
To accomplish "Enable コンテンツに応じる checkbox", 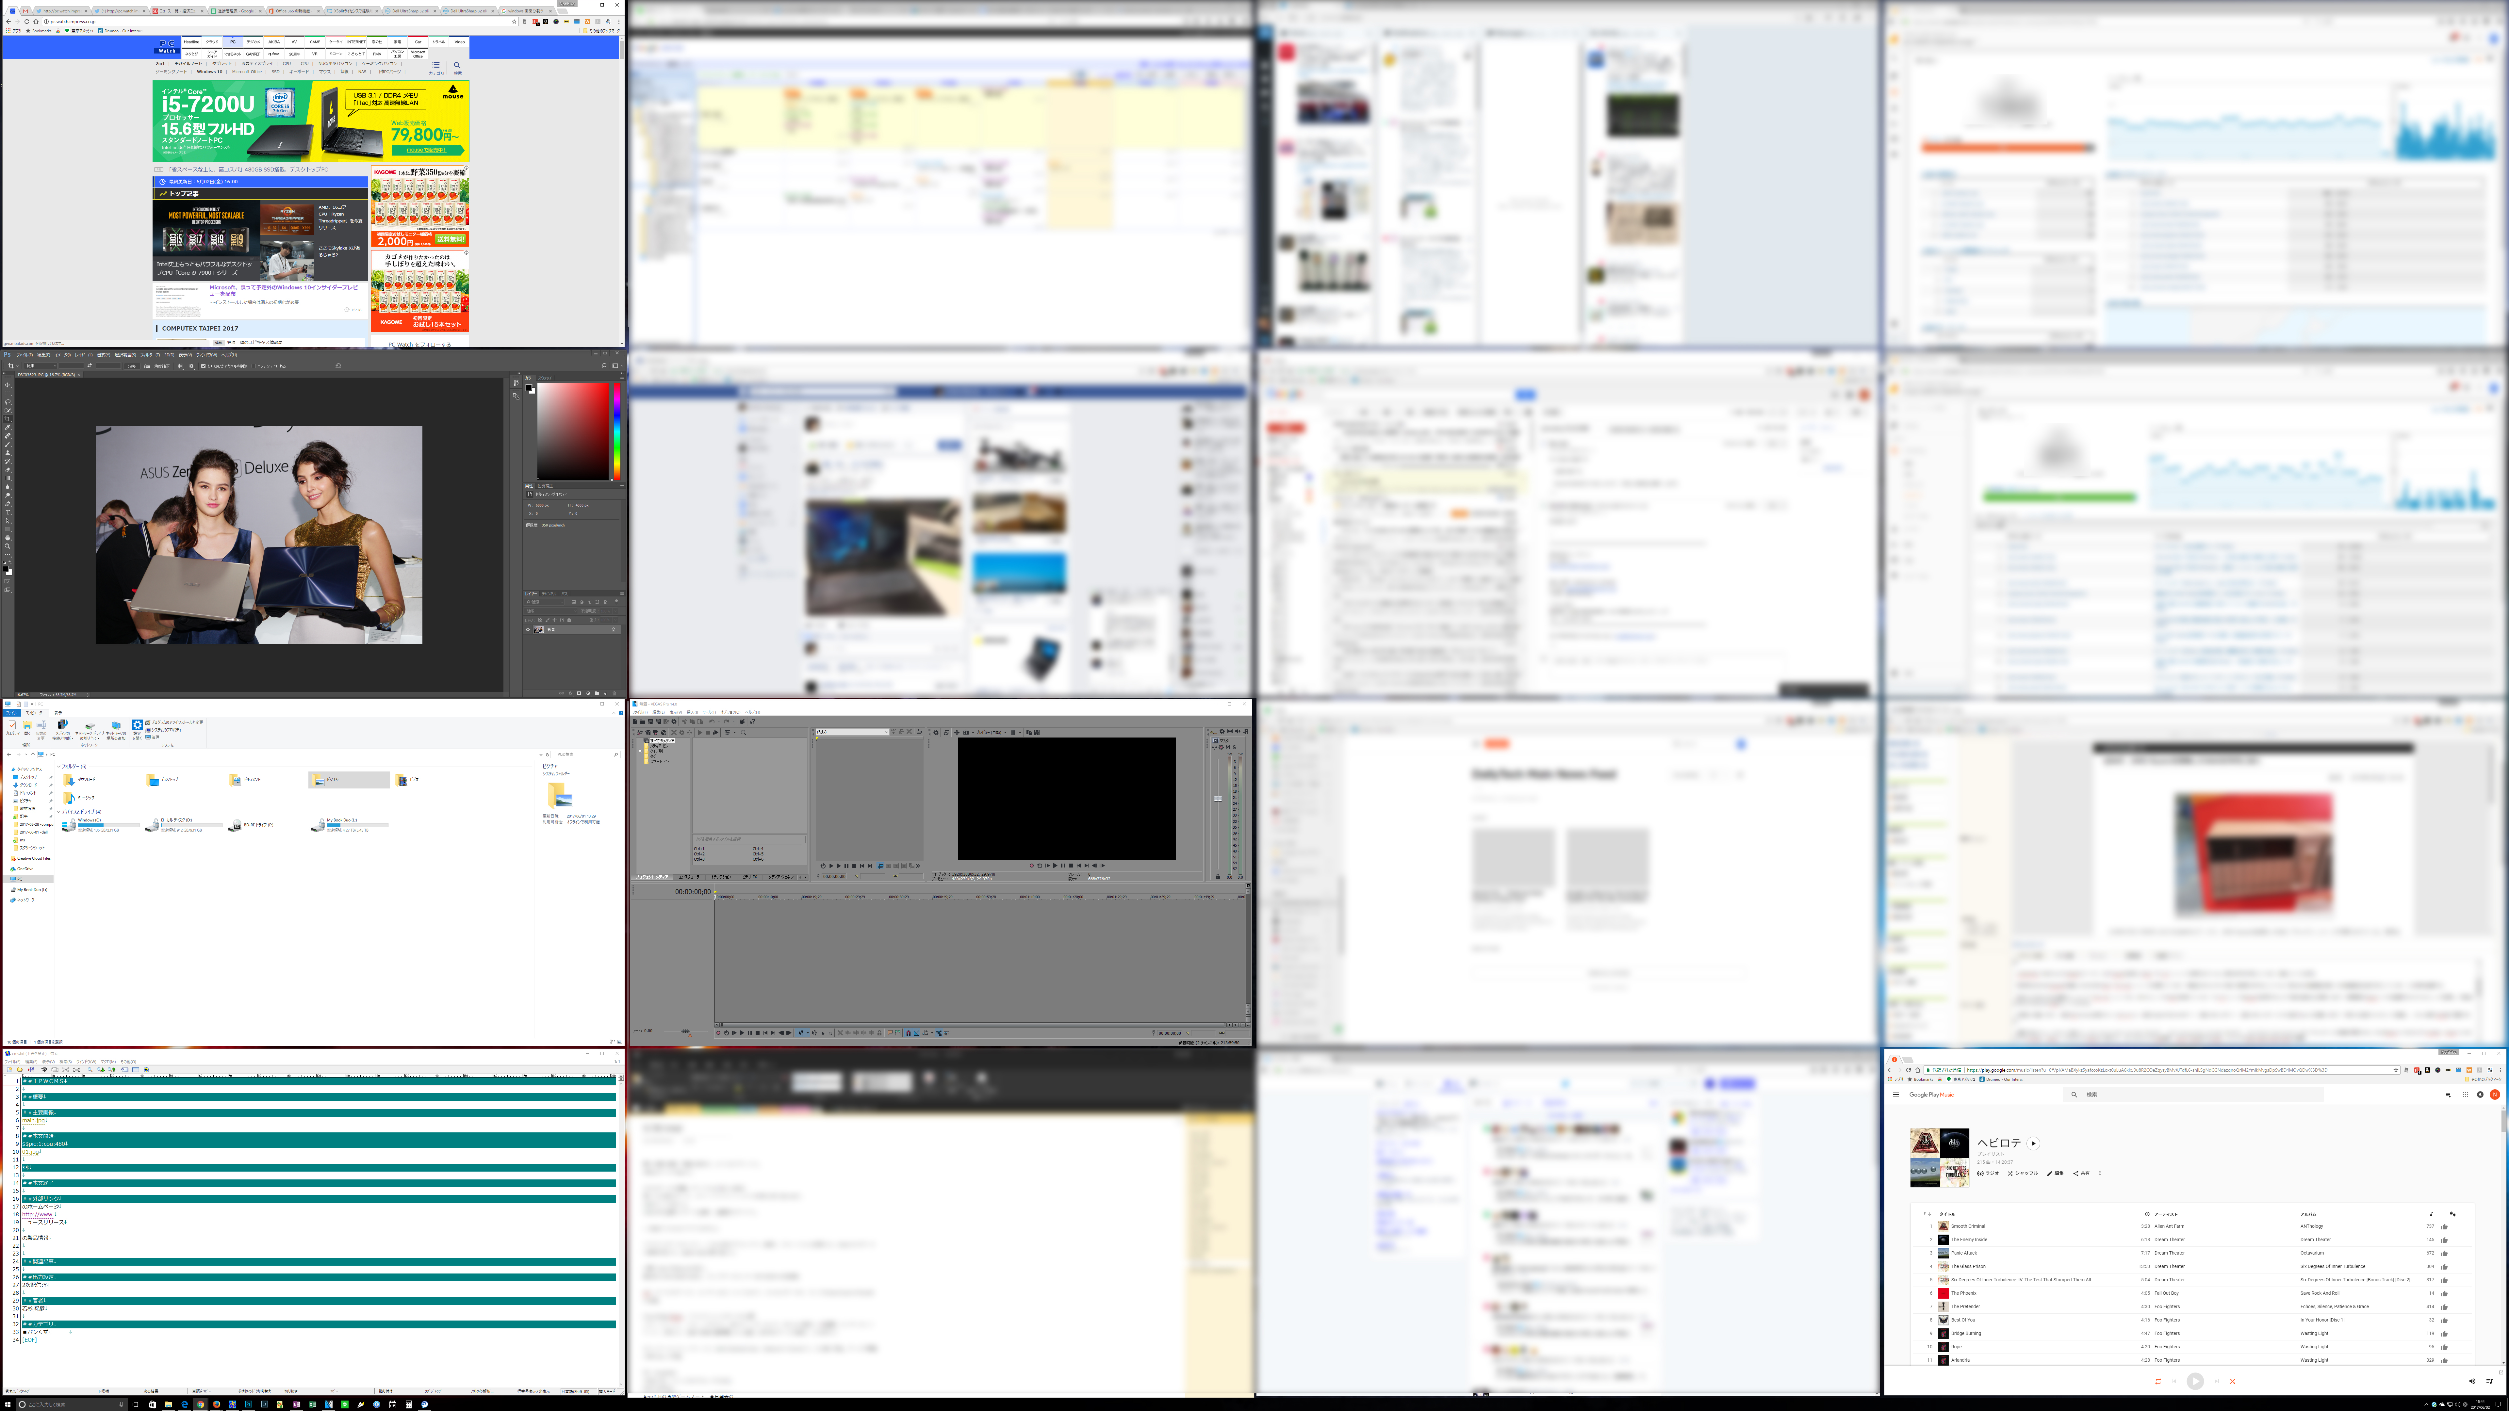I will point(253,366).
